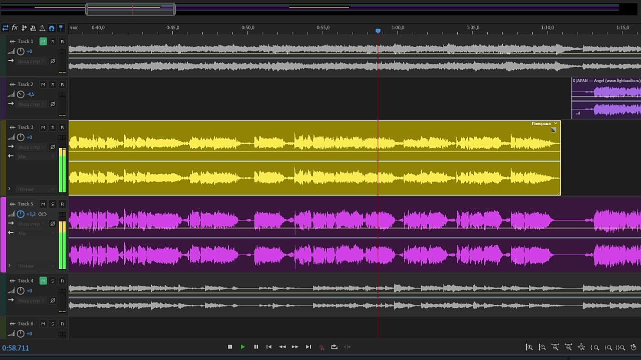Toggle polarity reverse on Track 1
Viewport: 641px width, 360px height.
[53, 61]
